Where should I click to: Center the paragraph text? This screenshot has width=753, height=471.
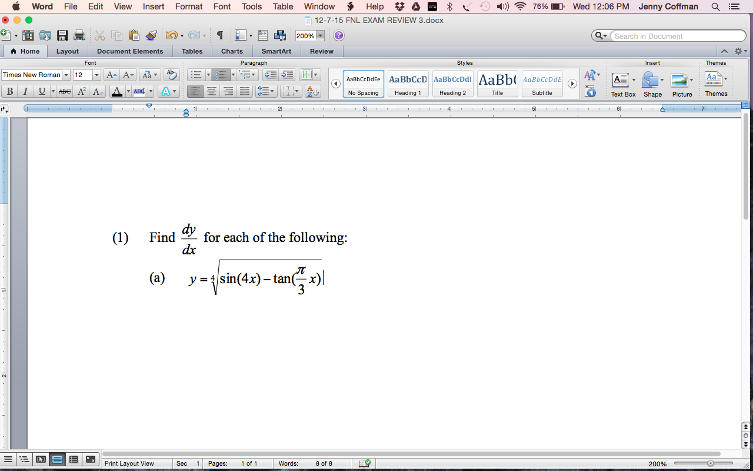212,91
